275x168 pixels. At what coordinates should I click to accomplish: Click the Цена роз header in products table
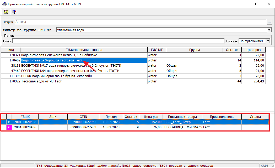[x=254, y=50]
